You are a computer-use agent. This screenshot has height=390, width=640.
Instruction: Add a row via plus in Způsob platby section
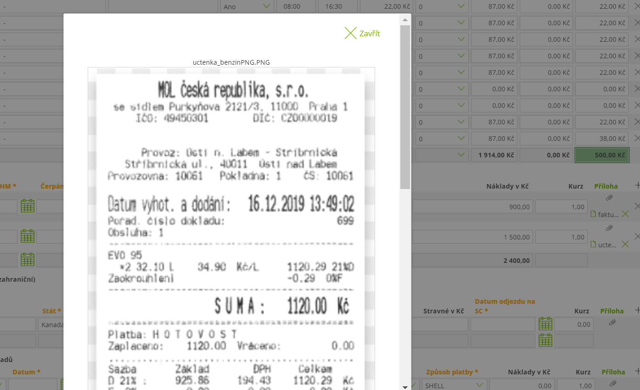(x=637, y=371)
